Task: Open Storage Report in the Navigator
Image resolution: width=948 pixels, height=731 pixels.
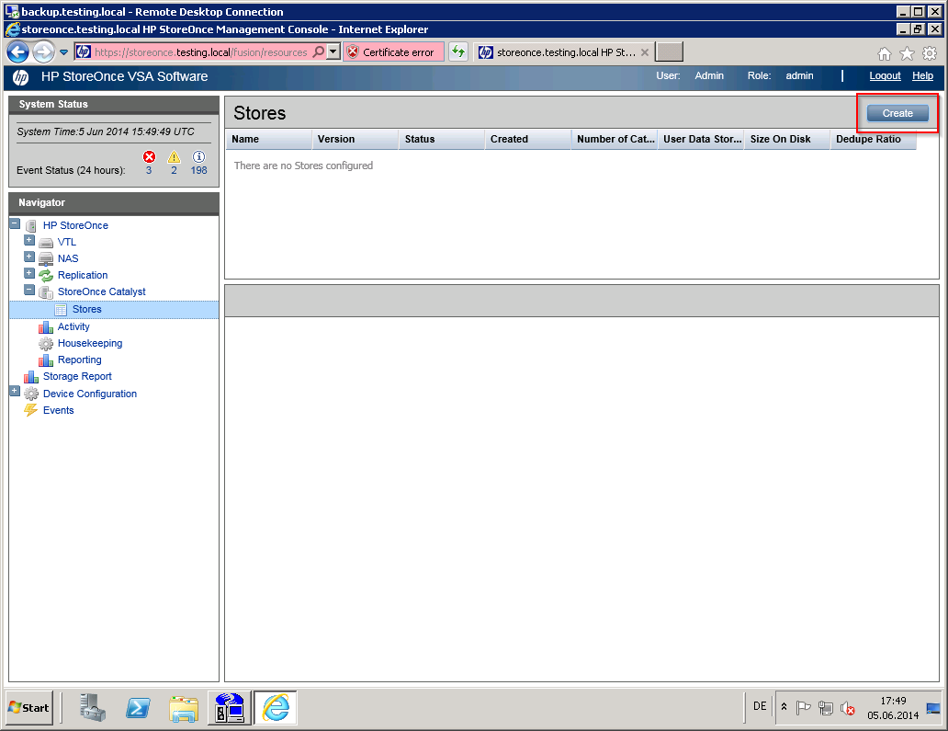Action: pyautogui.click(x=77, y=376)
